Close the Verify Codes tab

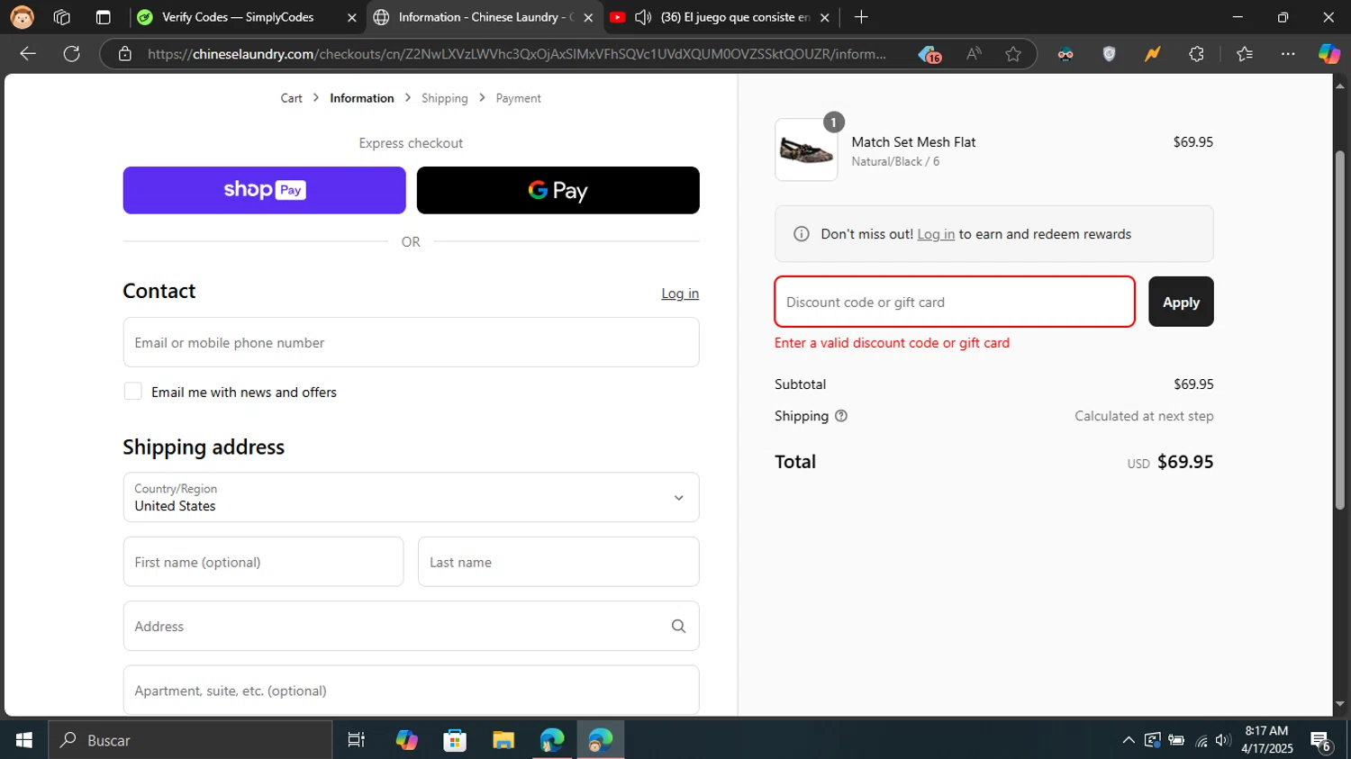[x=351, y=17]
